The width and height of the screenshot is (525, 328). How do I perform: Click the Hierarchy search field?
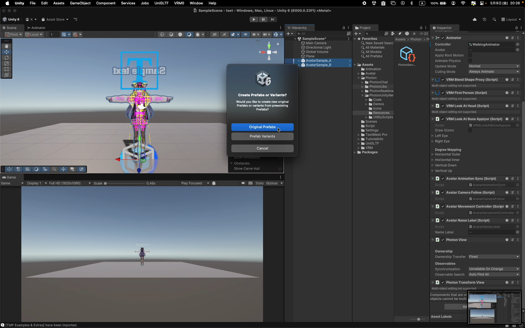[321, 34]
